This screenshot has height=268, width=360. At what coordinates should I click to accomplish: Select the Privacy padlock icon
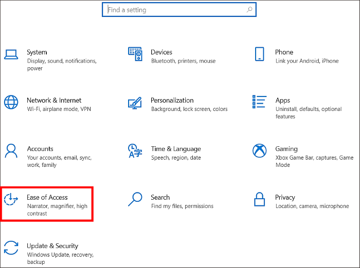point(259,199)
